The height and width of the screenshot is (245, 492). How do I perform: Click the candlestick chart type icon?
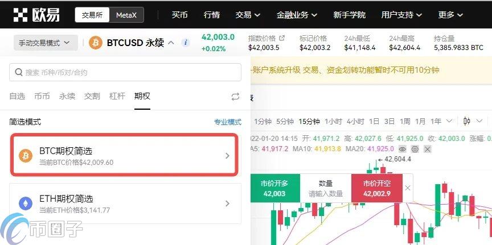(x=467, y=121)
